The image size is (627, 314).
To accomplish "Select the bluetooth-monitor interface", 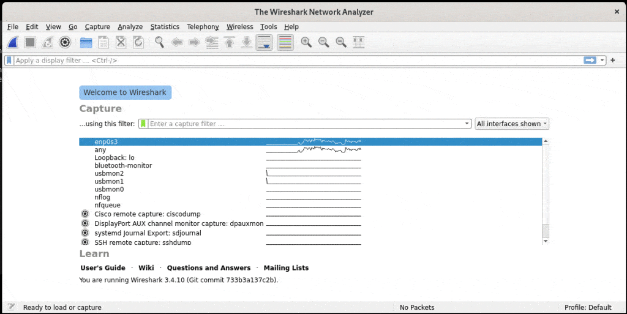I will click(x=310, y=165).
